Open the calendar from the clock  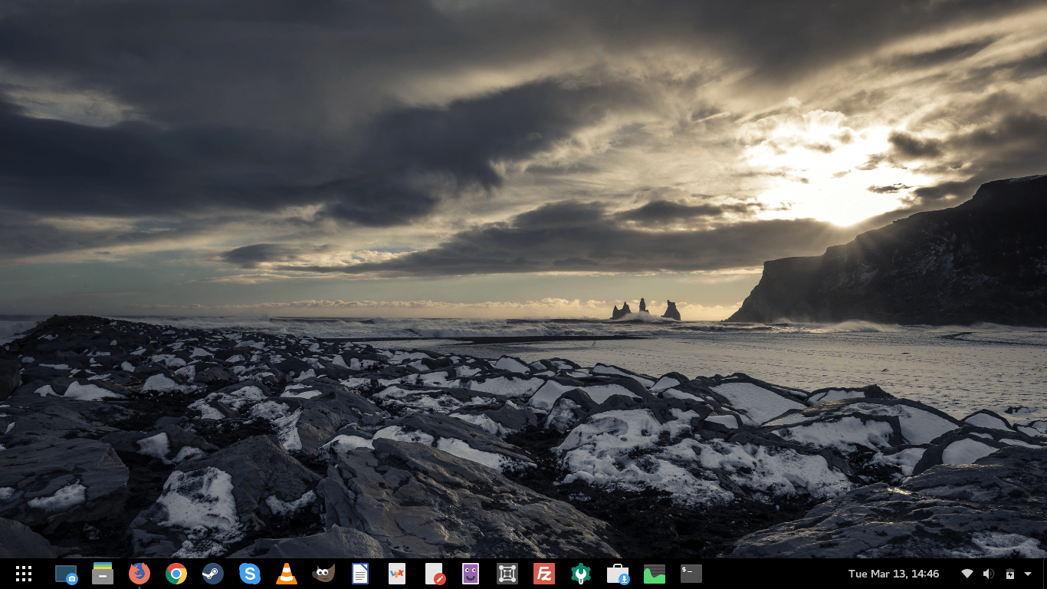894,574
